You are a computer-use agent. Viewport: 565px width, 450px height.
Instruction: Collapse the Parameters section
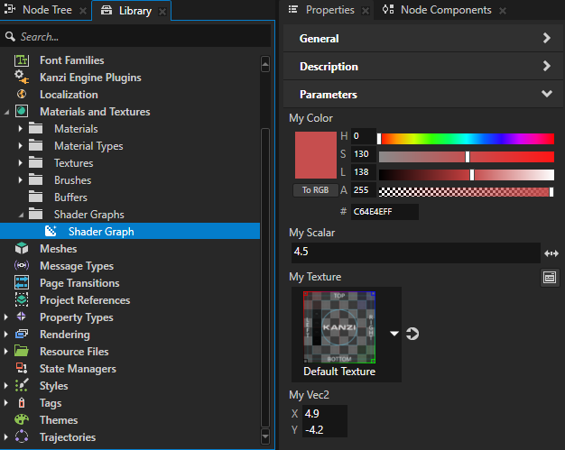coord(547,94)
